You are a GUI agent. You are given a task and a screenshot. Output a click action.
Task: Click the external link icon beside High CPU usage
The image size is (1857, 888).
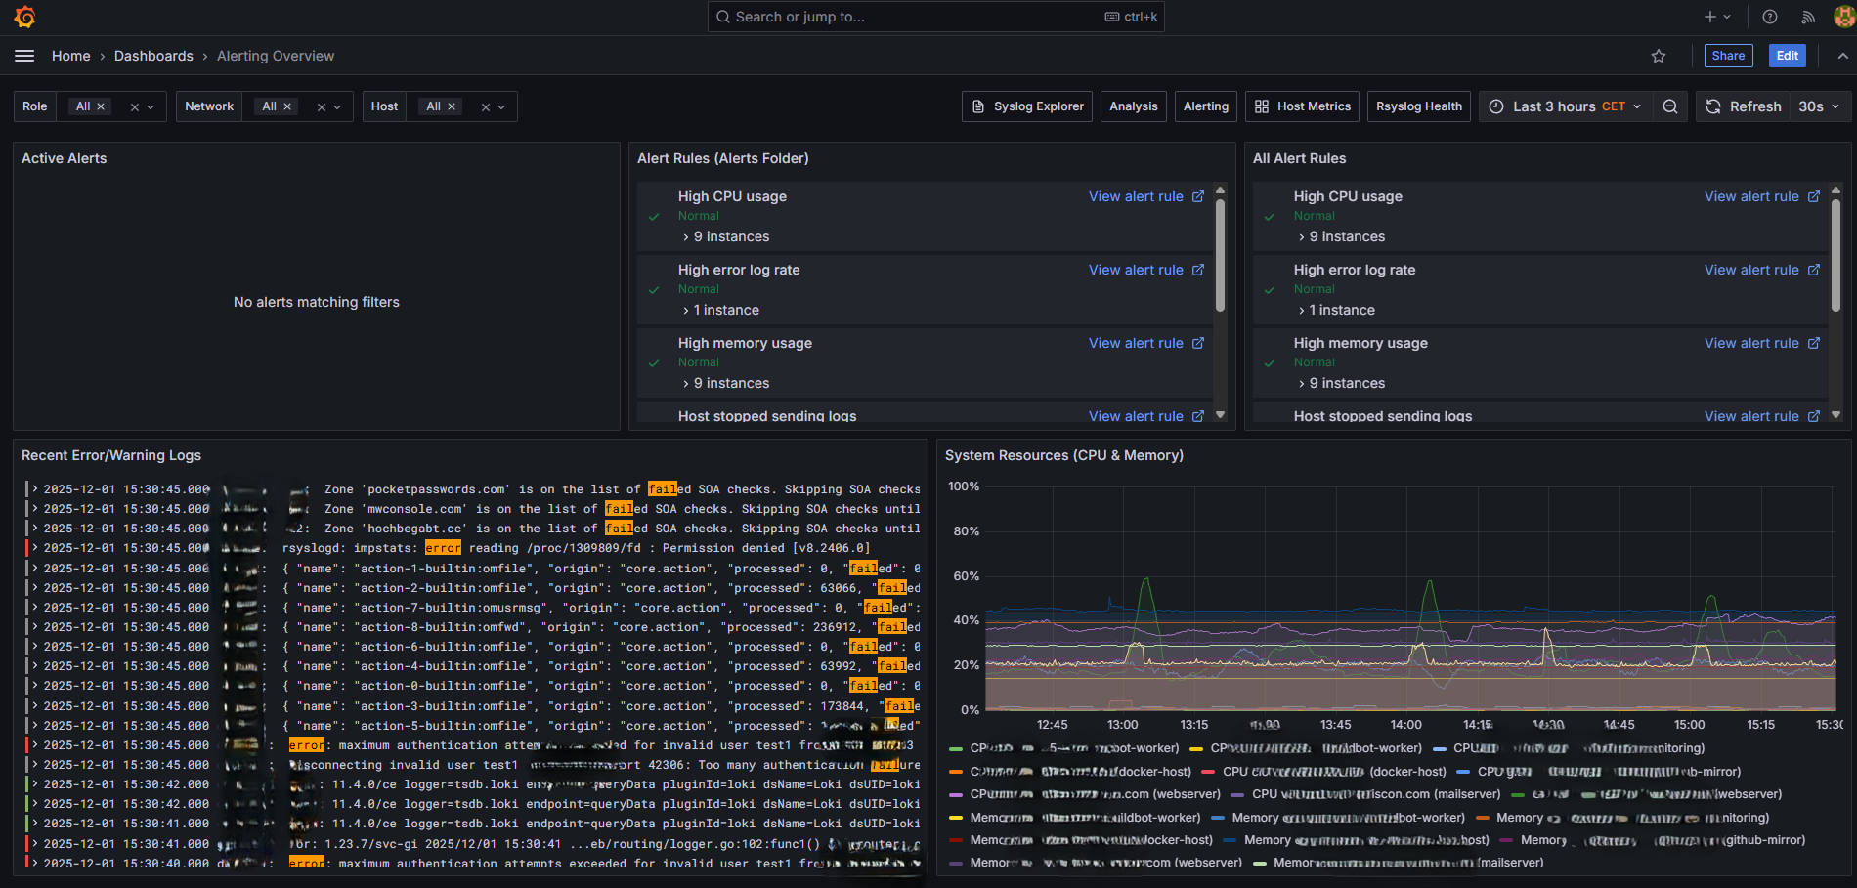1198,196
